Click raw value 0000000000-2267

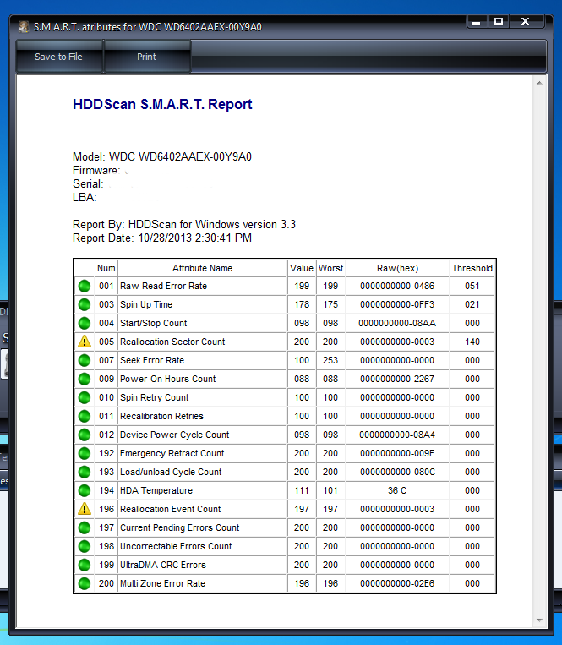click(x=397, y=379)
